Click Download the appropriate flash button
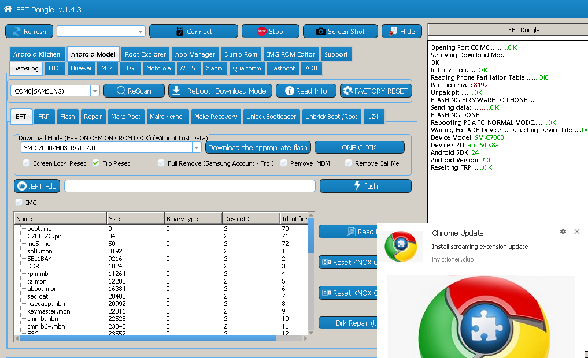Screen dimensions: 588x358 pos(258,148)
